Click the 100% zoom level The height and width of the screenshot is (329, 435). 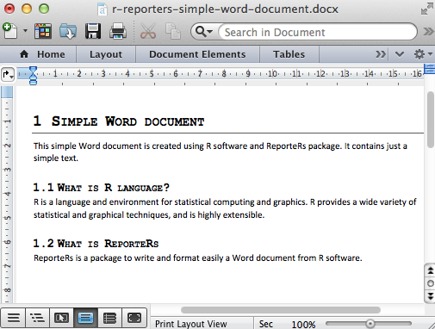(x=303, y=325)
